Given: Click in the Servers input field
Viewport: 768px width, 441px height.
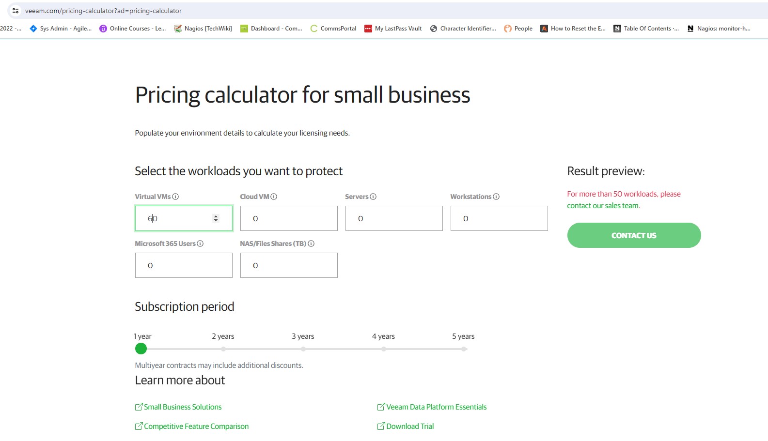Looking at the screenshot, I should (x=394, y=218).
